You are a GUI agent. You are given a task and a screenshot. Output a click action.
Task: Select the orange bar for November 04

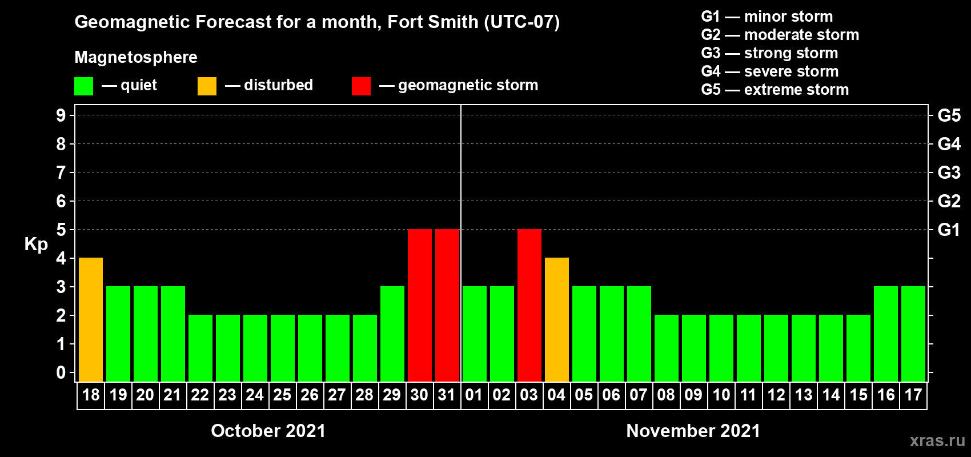click(557, 319)
